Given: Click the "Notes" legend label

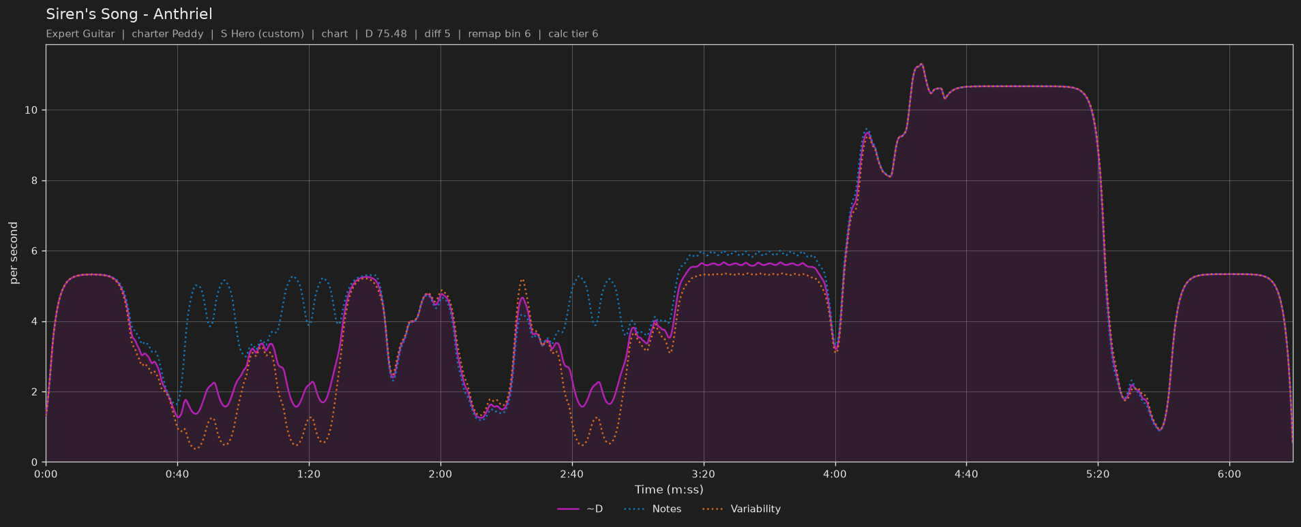Looking at the screenshot, I should pos(667,509).
